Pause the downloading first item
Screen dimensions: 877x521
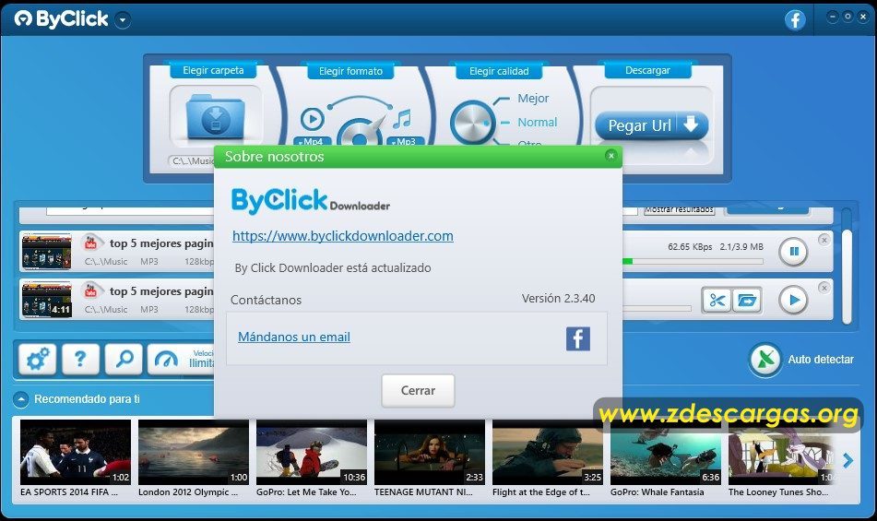793,252
